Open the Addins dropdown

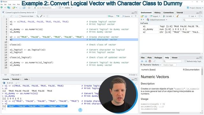68,8
